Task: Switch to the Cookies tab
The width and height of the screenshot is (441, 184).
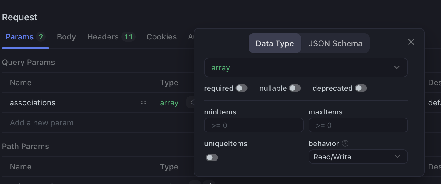Action: (x=161, y=37)
